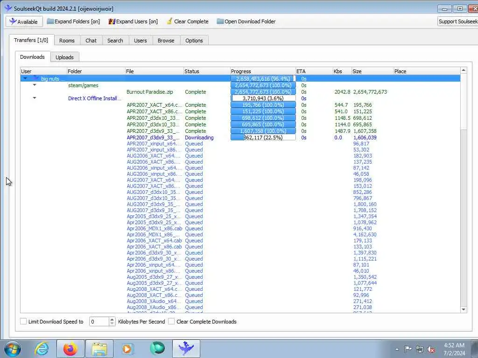Open Windows Media Player from taskbar

pos(128,349)
